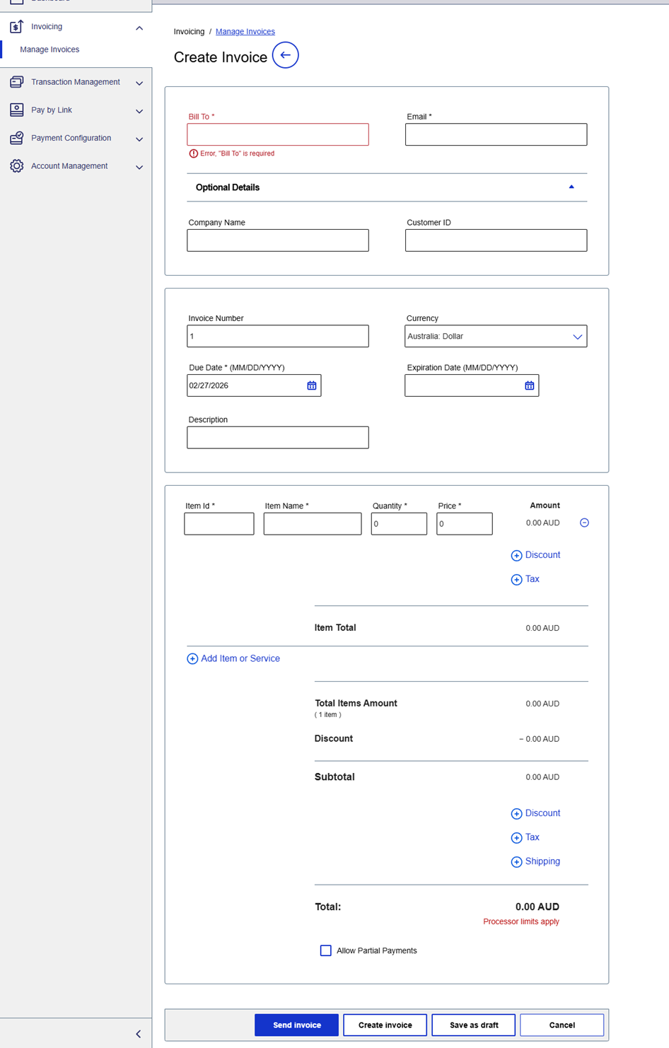Collapse the sidebar with the bottom arrow

[x=139, y=1034]
